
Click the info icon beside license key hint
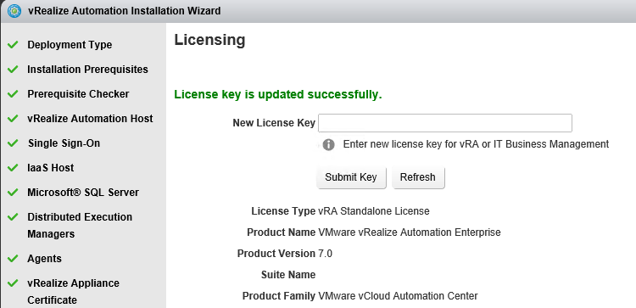[x=328, y=144]
